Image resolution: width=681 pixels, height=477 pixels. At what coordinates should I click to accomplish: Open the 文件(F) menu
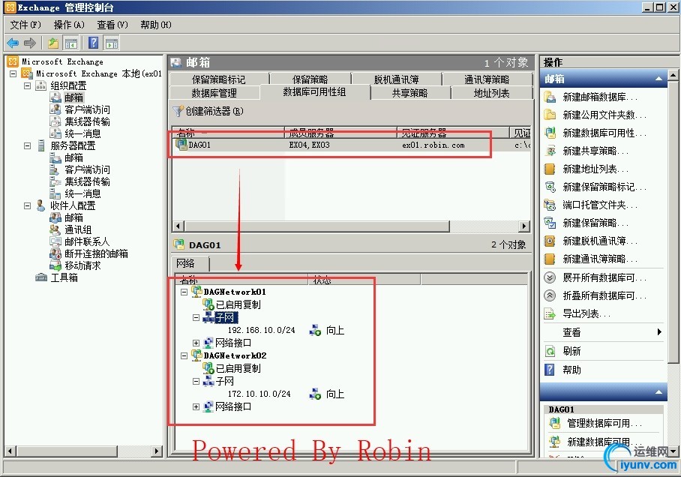[25, 25]
